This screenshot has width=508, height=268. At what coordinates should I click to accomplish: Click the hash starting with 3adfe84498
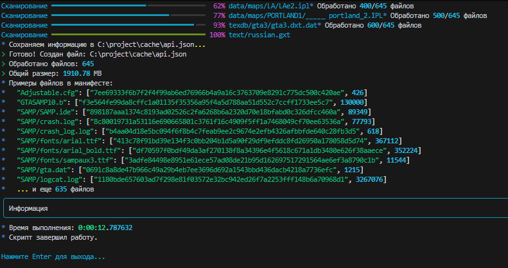[x=252, y=161]
